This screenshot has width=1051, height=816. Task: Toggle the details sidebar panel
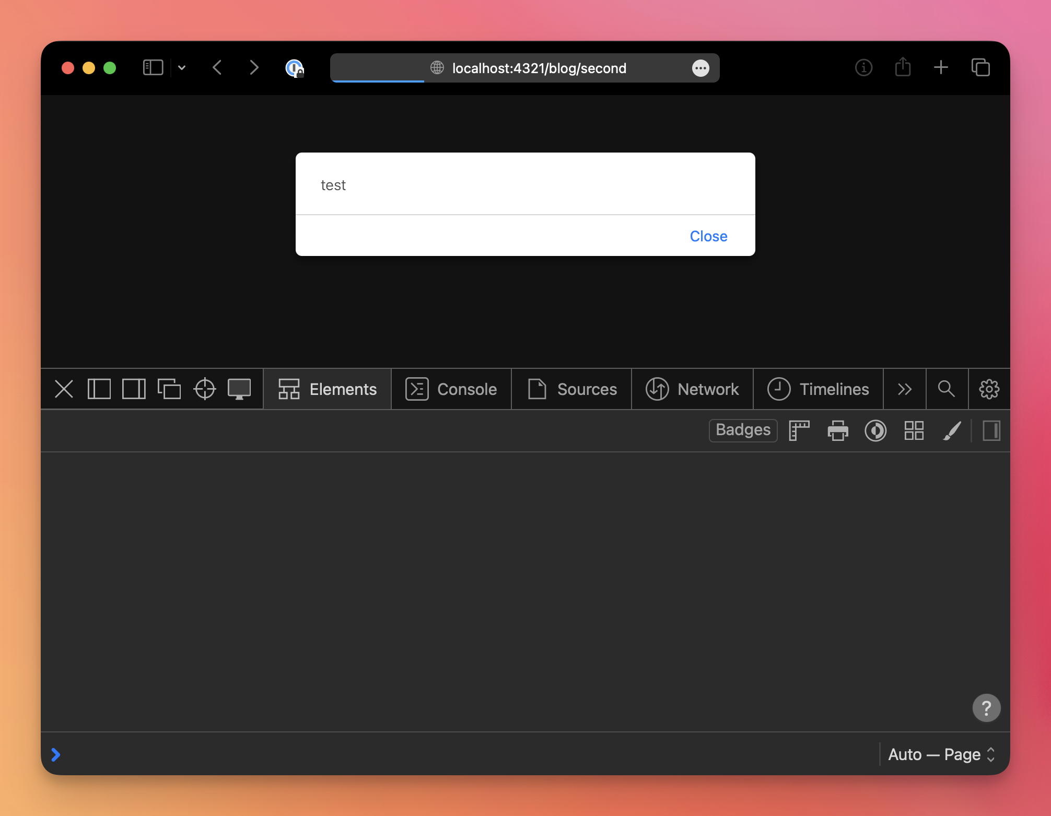[991, 431]
